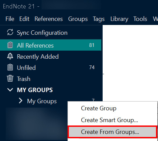The height and width of the screenshot is (141, 158).
Task: Open the File menu
Action: (10, 19)
